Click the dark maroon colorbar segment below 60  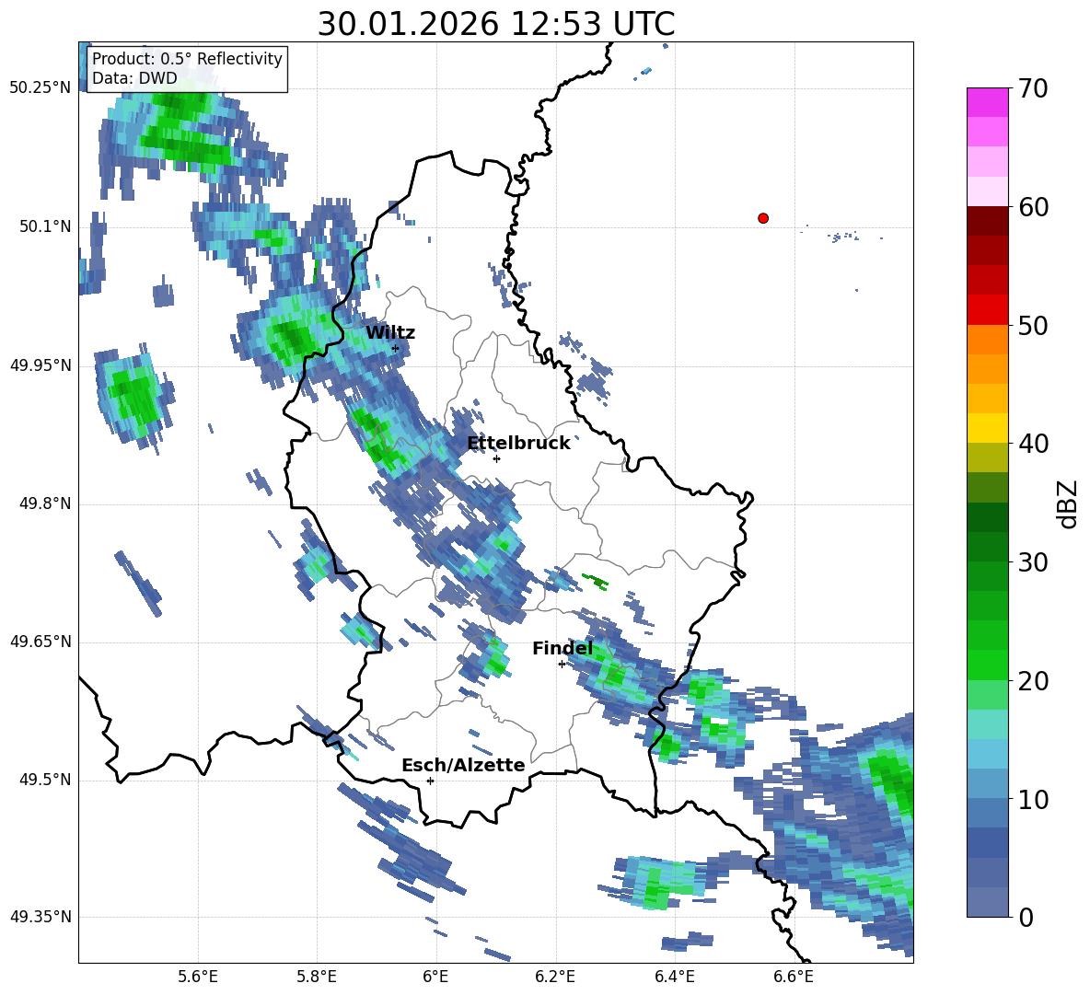coord(988,221)
